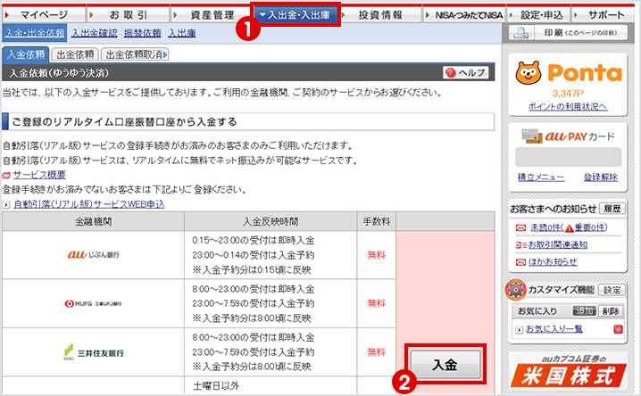Viewport: 641px width, 396px height.
Task: Open the 入出金・入出庫 dropdown menu
Action: coord(296,14)
